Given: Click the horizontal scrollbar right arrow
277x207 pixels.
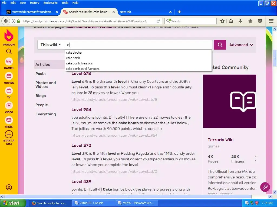Looking at the screenshot, I should point(270,196).
